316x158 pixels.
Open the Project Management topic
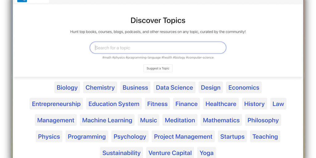coord(183,137)
